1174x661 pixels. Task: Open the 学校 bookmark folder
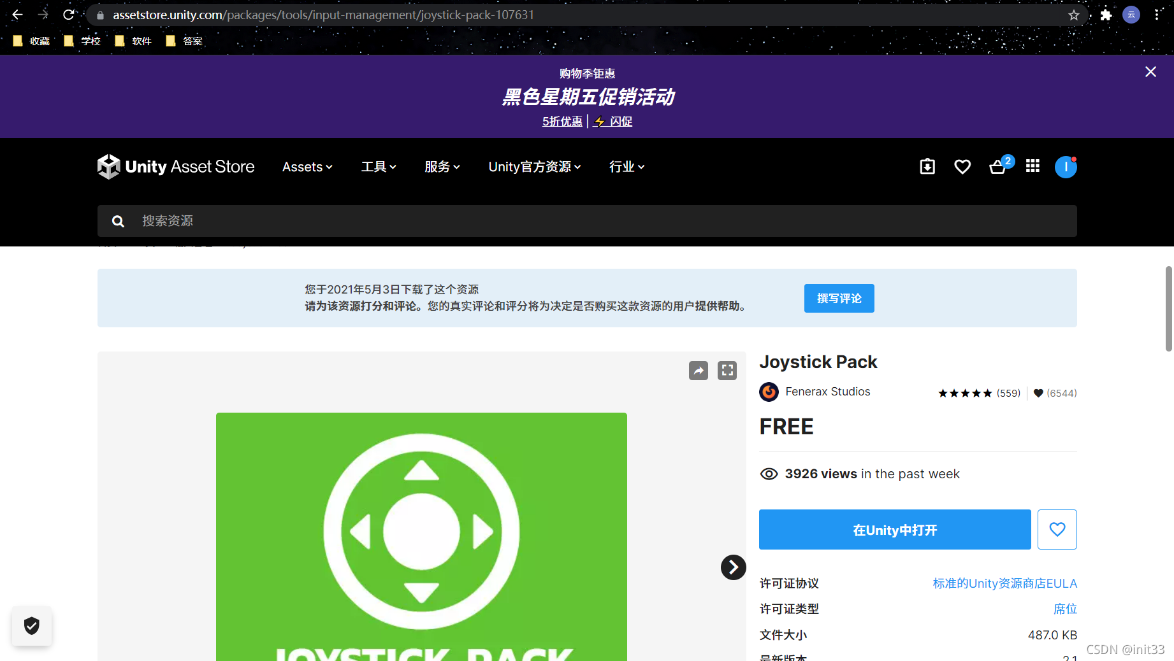[x=82, y=41]
